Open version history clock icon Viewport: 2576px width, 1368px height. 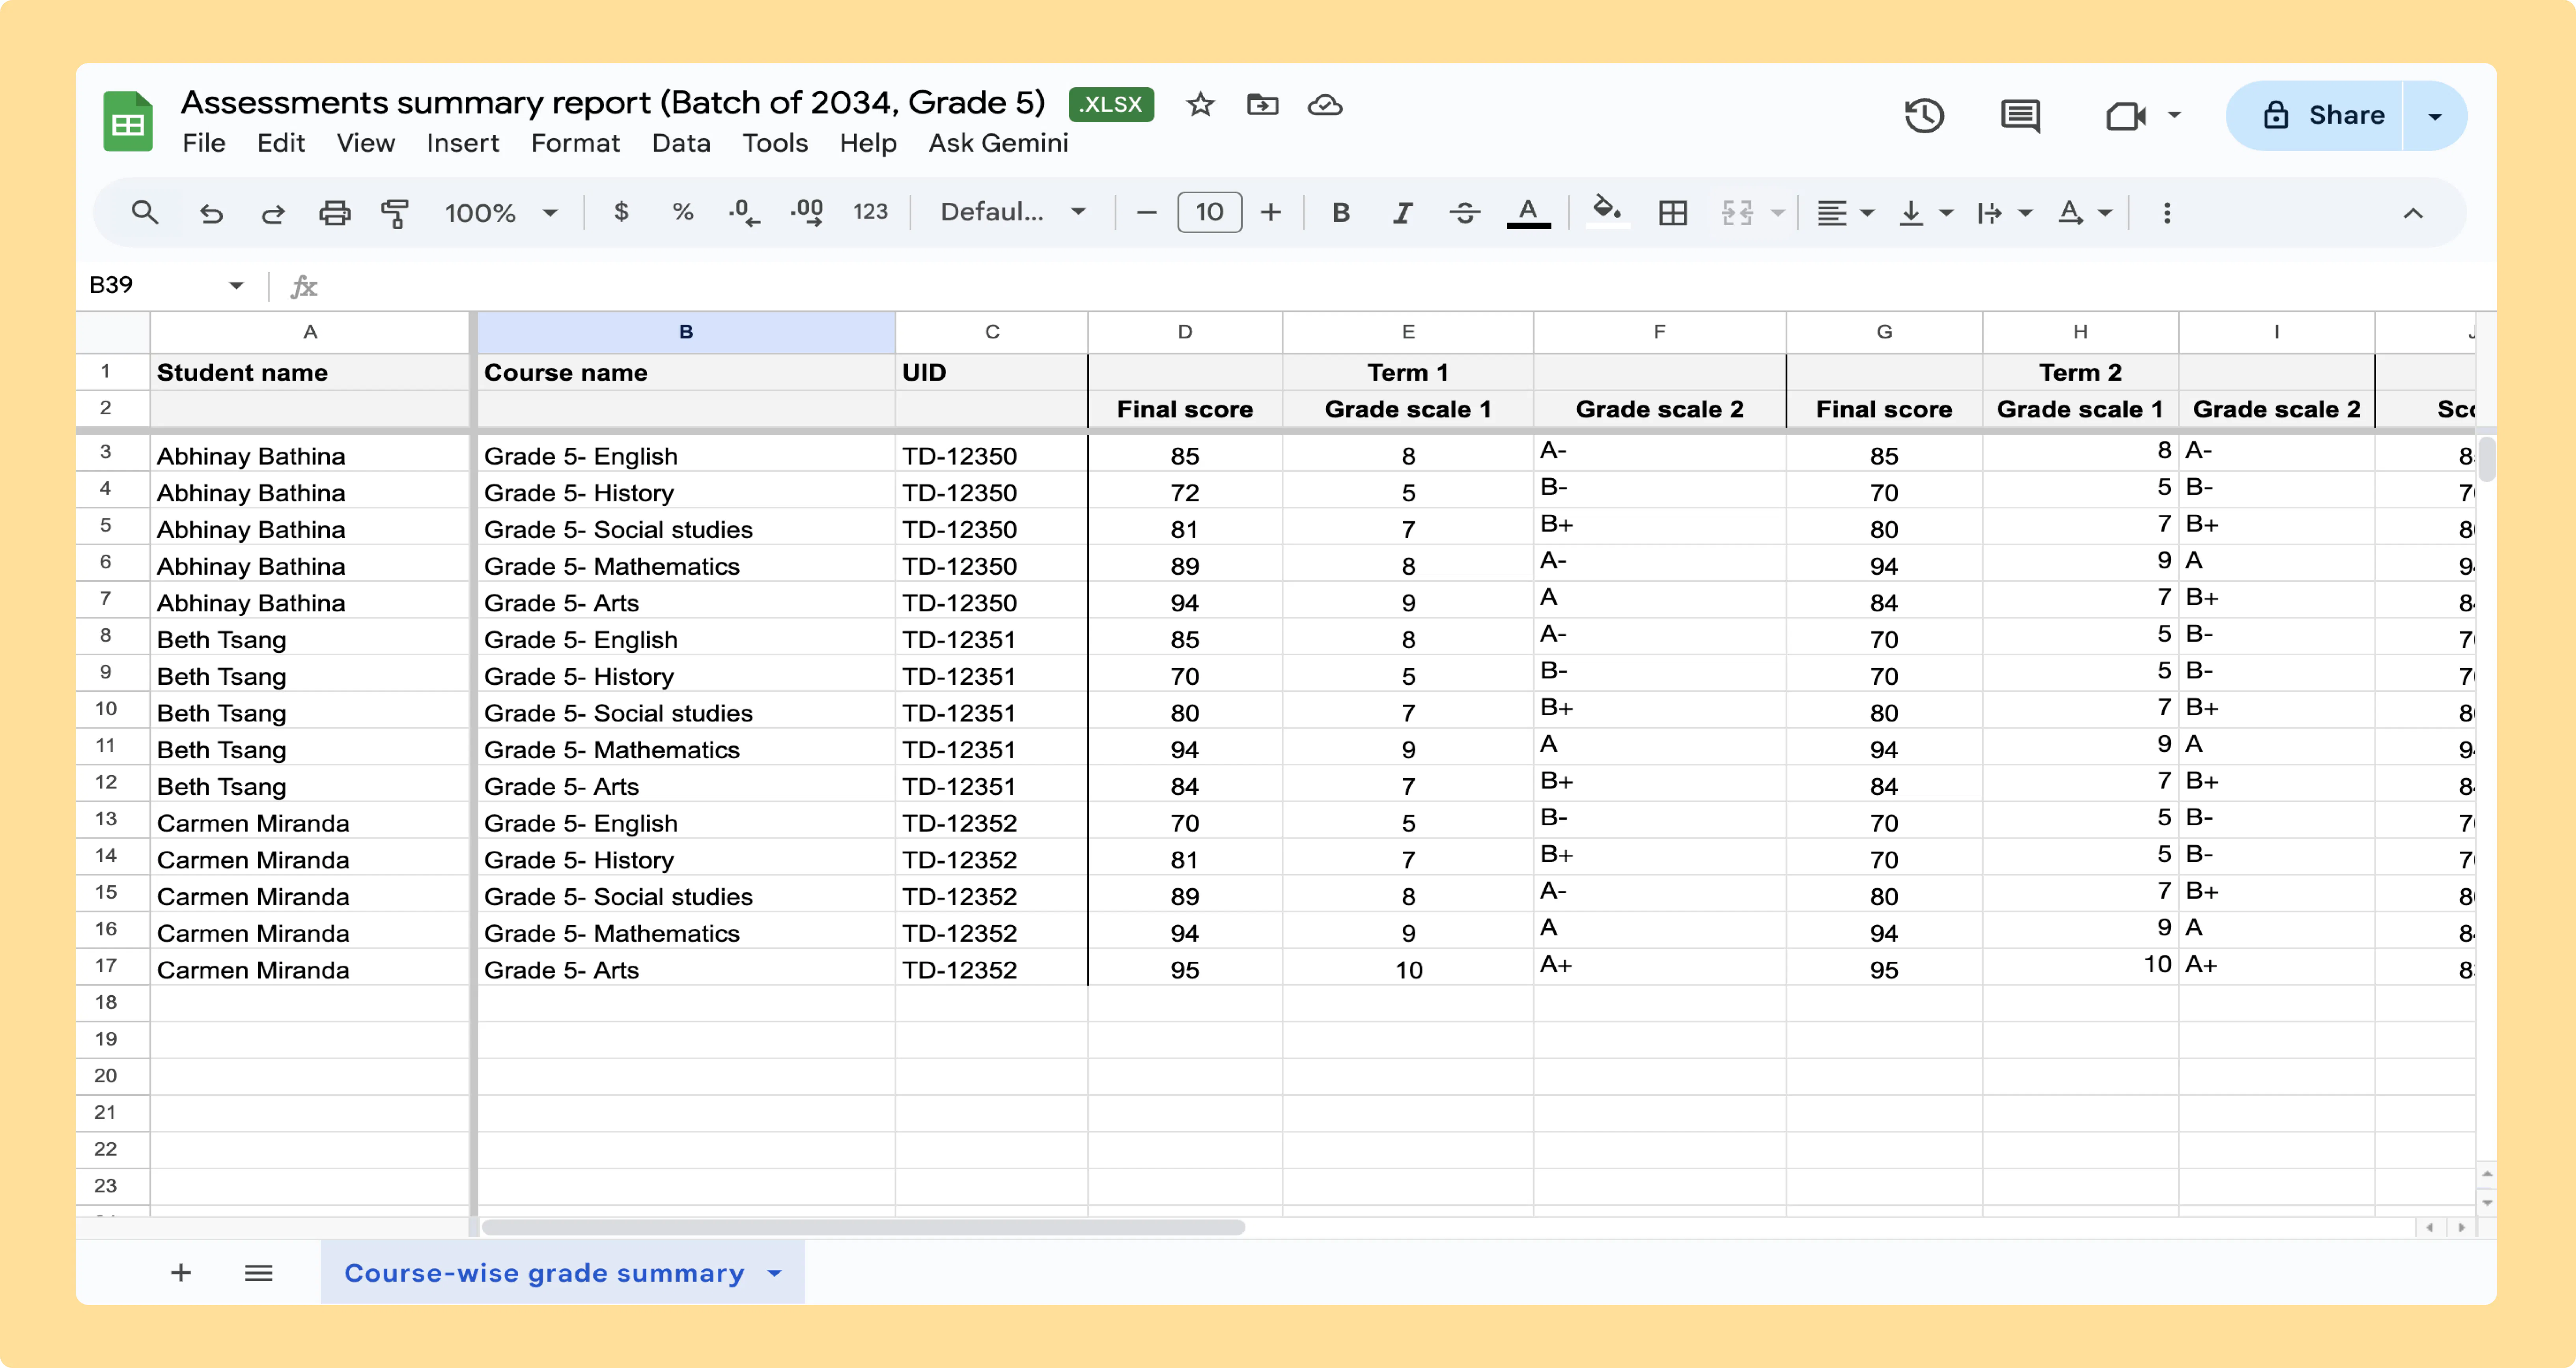pos(1924,116)
